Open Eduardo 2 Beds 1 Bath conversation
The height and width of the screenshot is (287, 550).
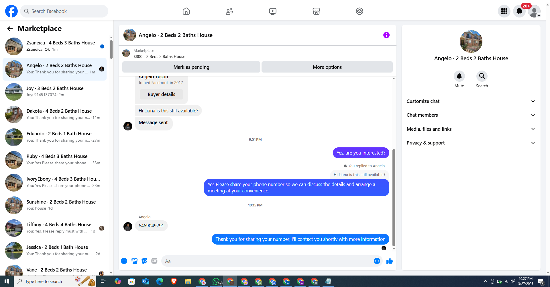pos(54,137)
